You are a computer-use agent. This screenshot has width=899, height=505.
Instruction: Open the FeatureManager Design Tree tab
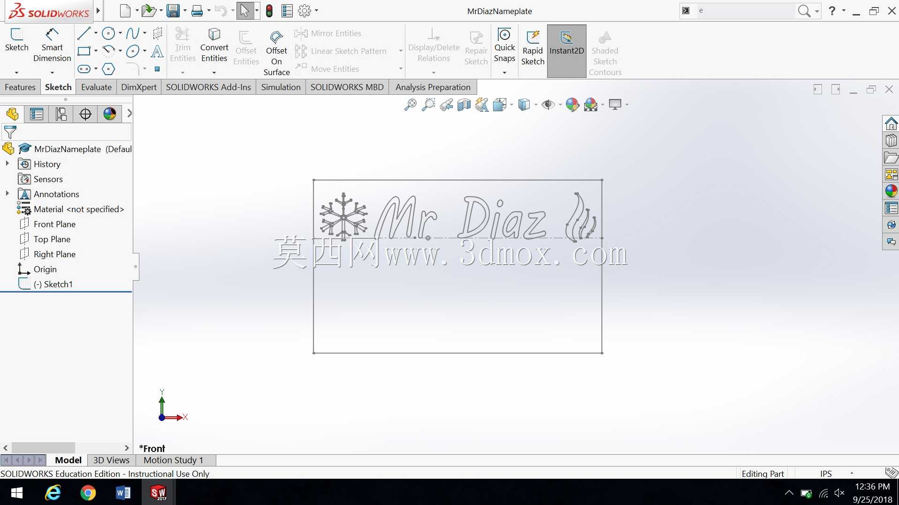pos(12,114)
